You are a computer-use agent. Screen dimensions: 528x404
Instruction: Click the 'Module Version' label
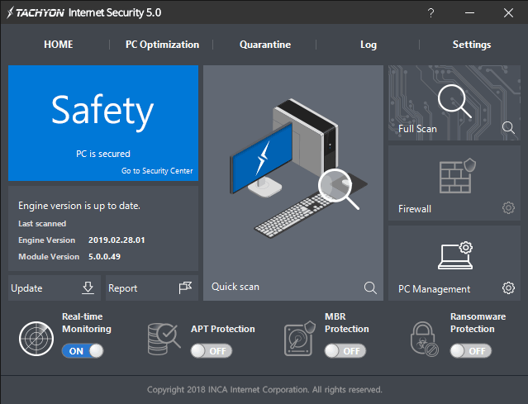click(x=49, y=257)
